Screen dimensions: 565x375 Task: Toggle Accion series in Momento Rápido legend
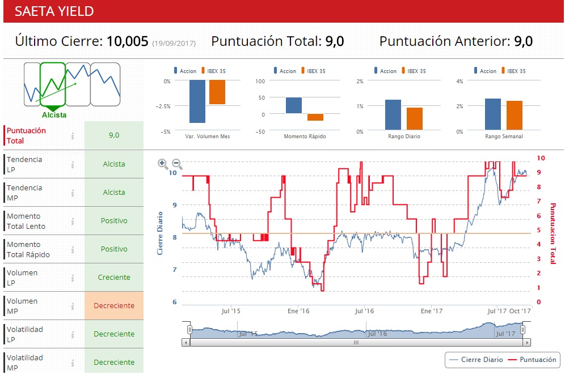pyautogui.click(x=285, y=71)
